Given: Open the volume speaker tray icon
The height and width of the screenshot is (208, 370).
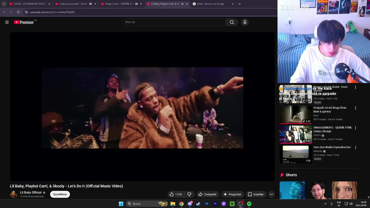Looking at the screenshot, I should pyautogui.click(x=351, y=204).
